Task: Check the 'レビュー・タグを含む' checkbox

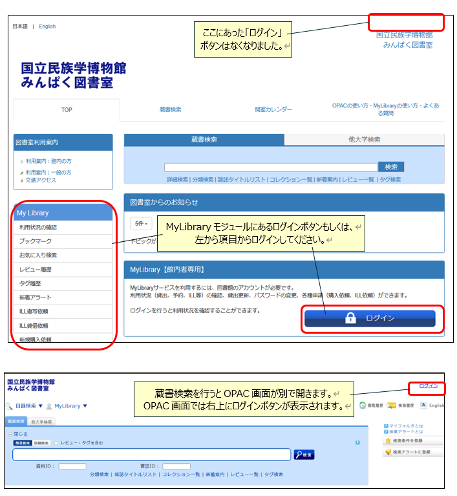Action: tap(56, 443)
